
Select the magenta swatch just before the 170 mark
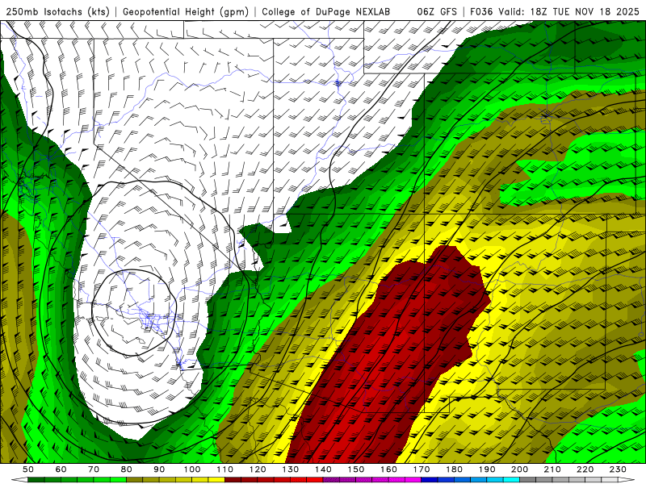point(413,480)
